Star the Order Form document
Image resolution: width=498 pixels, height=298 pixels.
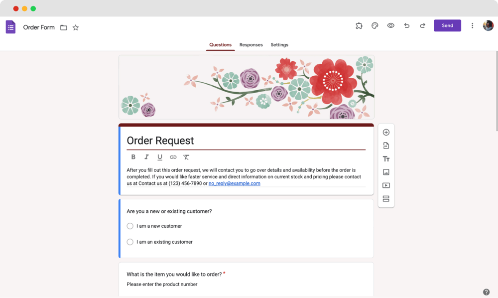75,27
